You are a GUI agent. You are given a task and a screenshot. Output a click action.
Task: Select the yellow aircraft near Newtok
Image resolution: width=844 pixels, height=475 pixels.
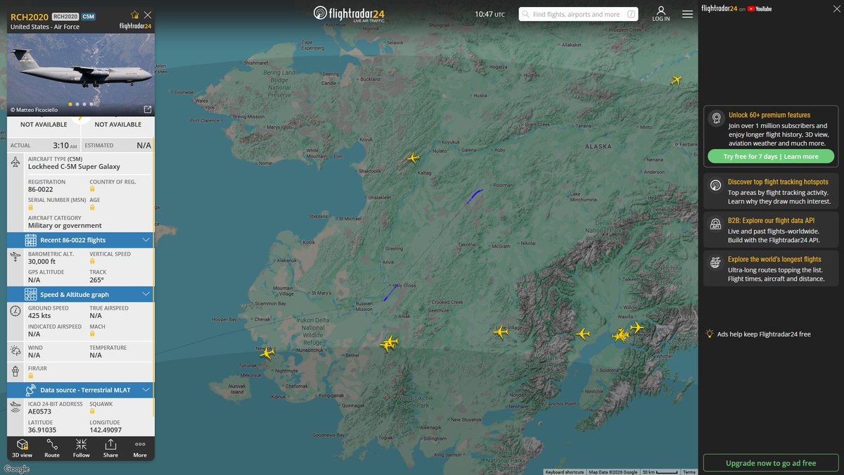(x=267, y=353)
